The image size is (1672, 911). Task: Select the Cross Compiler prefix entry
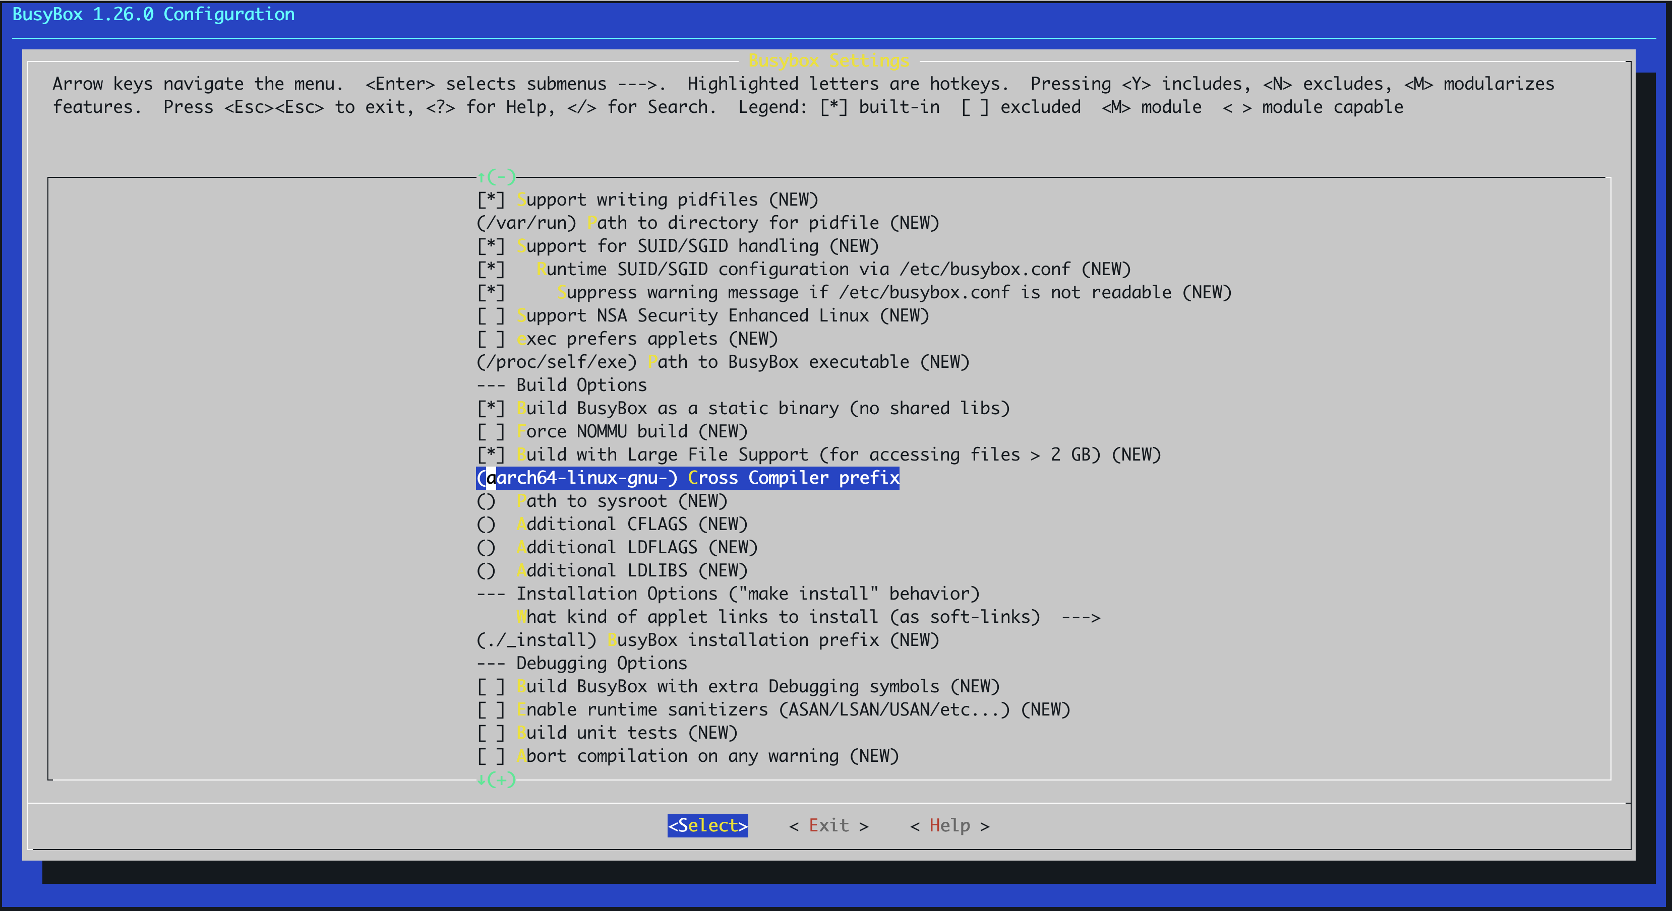(688, 478)
